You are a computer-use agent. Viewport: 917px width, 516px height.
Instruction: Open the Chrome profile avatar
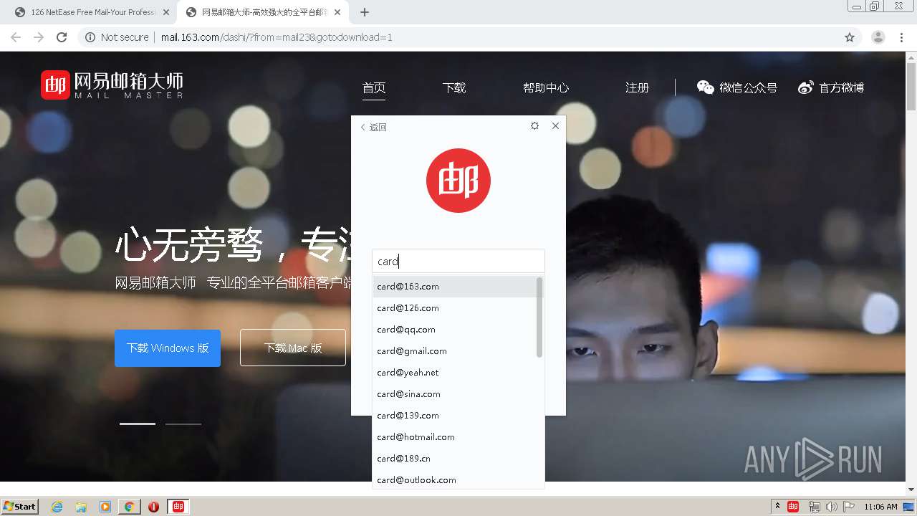[878, 37]
